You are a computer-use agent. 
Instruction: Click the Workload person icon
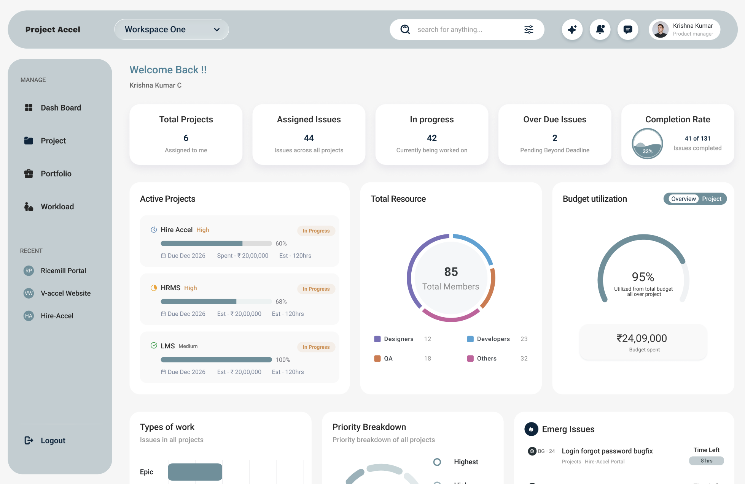click(x=29, y=207)
